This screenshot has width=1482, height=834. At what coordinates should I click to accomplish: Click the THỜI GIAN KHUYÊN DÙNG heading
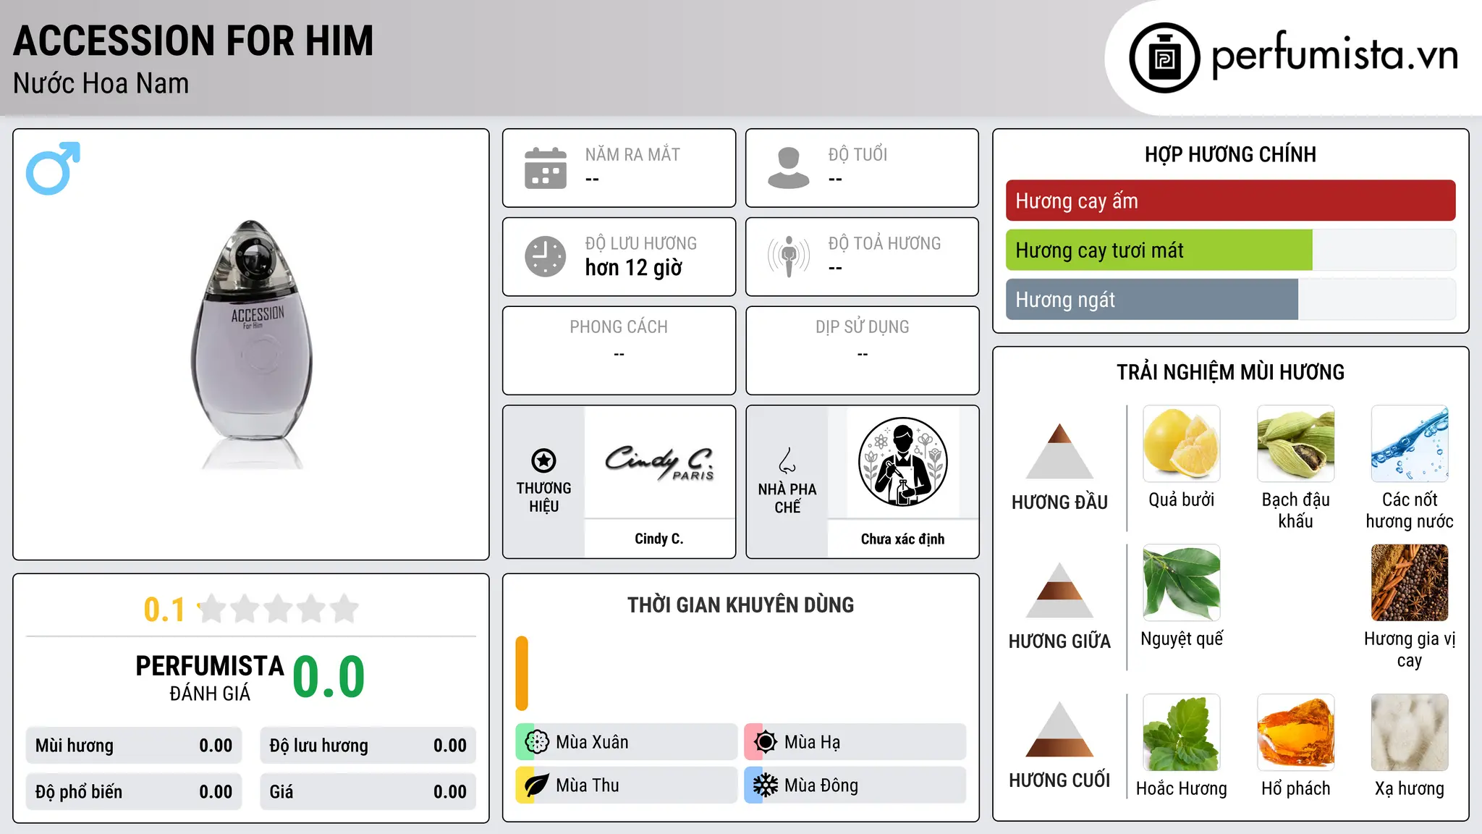pos(740,605)
